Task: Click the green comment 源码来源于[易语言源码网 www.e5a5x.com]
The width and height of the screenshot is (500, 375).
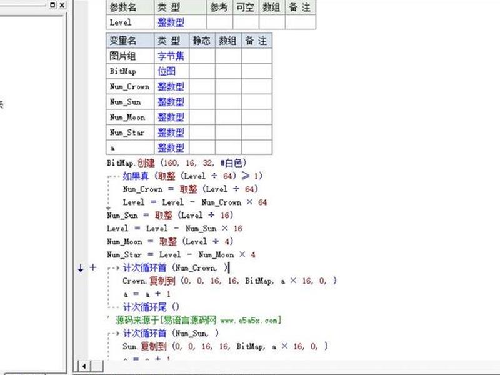Action: tap(198, 320)
